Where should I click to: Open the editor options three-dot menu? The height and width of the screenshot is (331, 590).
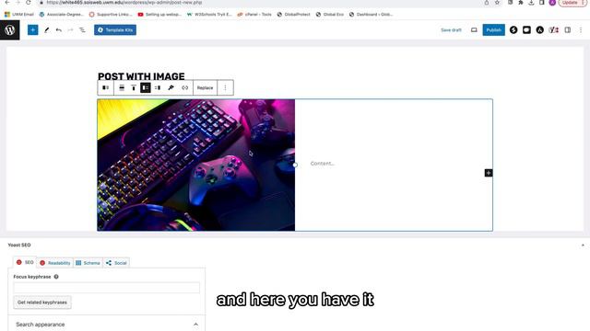(581, 30)
